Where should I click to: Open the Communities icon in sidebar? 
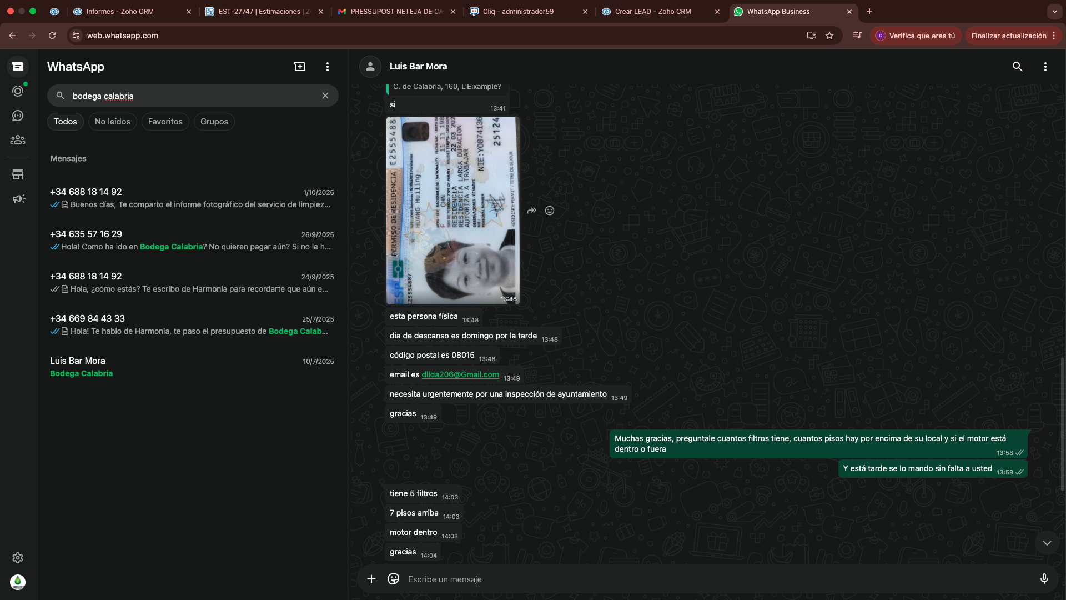point(18,140)
